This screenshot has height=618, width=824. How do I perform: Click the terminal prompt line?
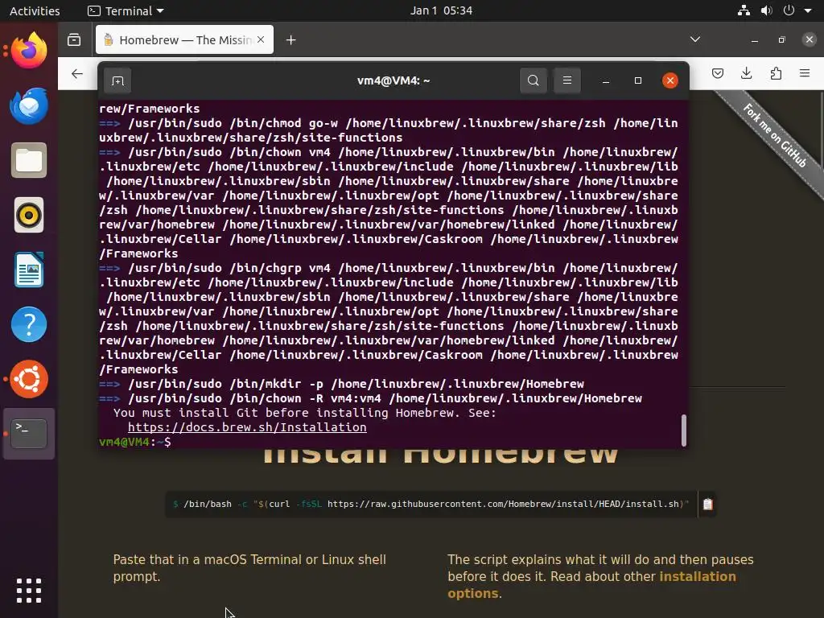390,442
